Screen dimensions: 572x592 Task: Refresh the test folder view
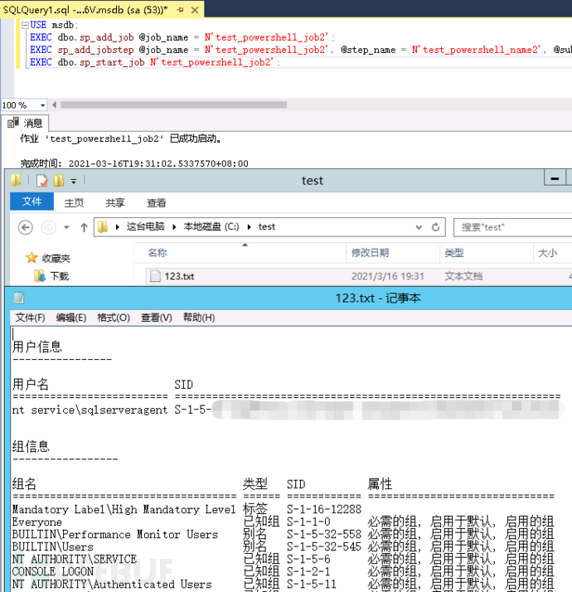pos(436,227)
